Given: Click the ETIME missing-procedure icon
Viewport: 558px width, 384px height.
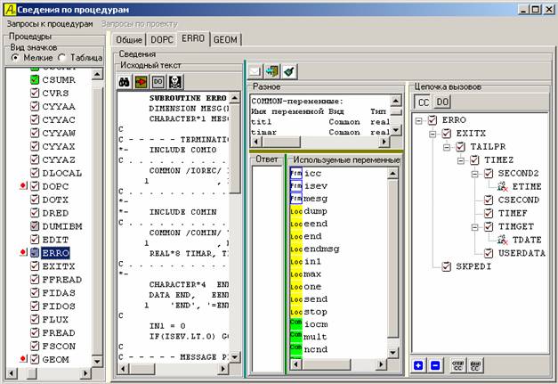Looking at the screenshot, I should (503, 187).
